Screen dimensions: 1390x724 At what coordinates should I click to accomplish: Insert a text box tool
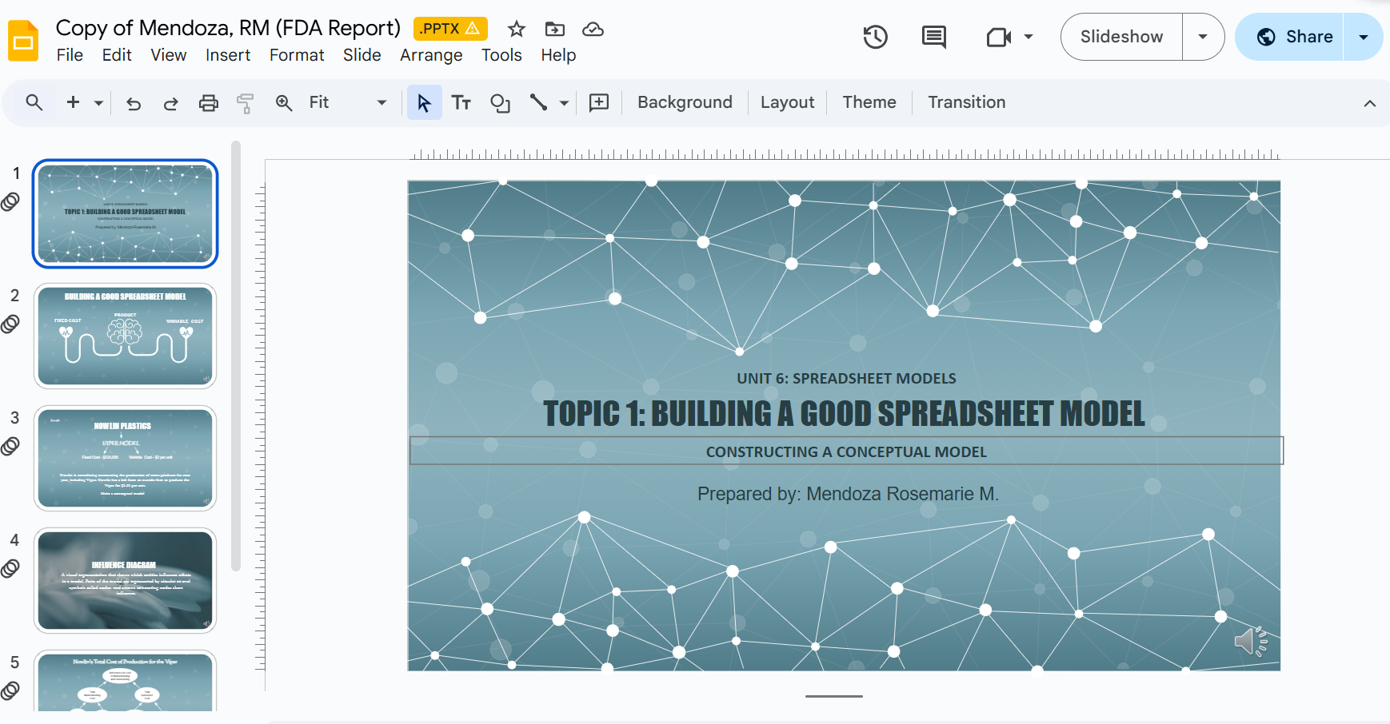click(x=461, y=102)
